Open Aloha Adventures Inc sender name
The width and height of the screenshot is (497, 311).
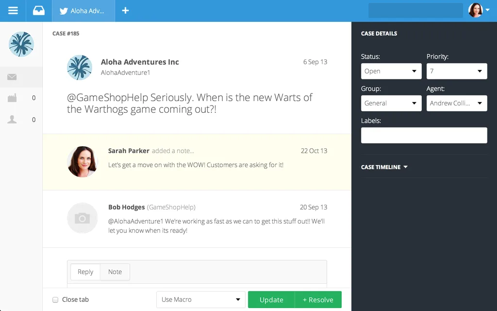140,62
